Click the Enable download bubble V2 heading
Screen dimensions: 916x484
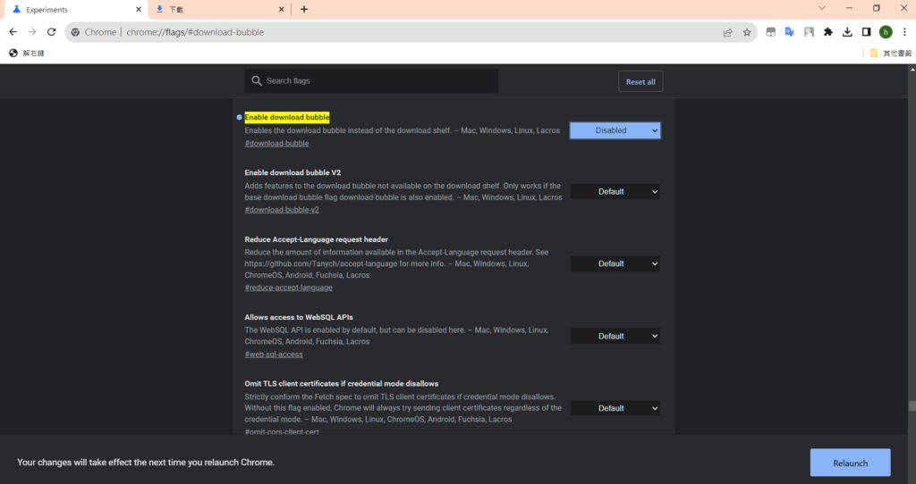pyautogui.click(x=293, y=172)
